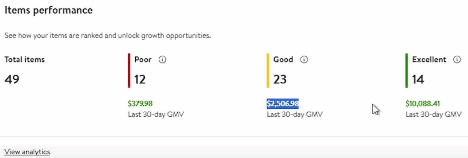Click the info icon next to Poor
Viewport: 468px width, 158px height.
pyautogui.click(x=163, y=60)
